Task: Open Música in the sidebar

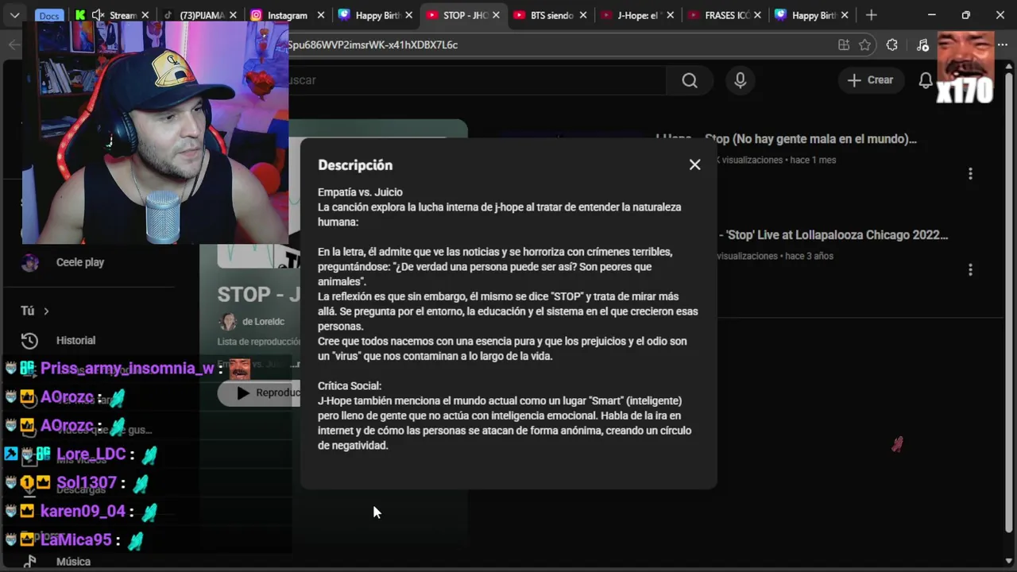Action: pos(73,562)
